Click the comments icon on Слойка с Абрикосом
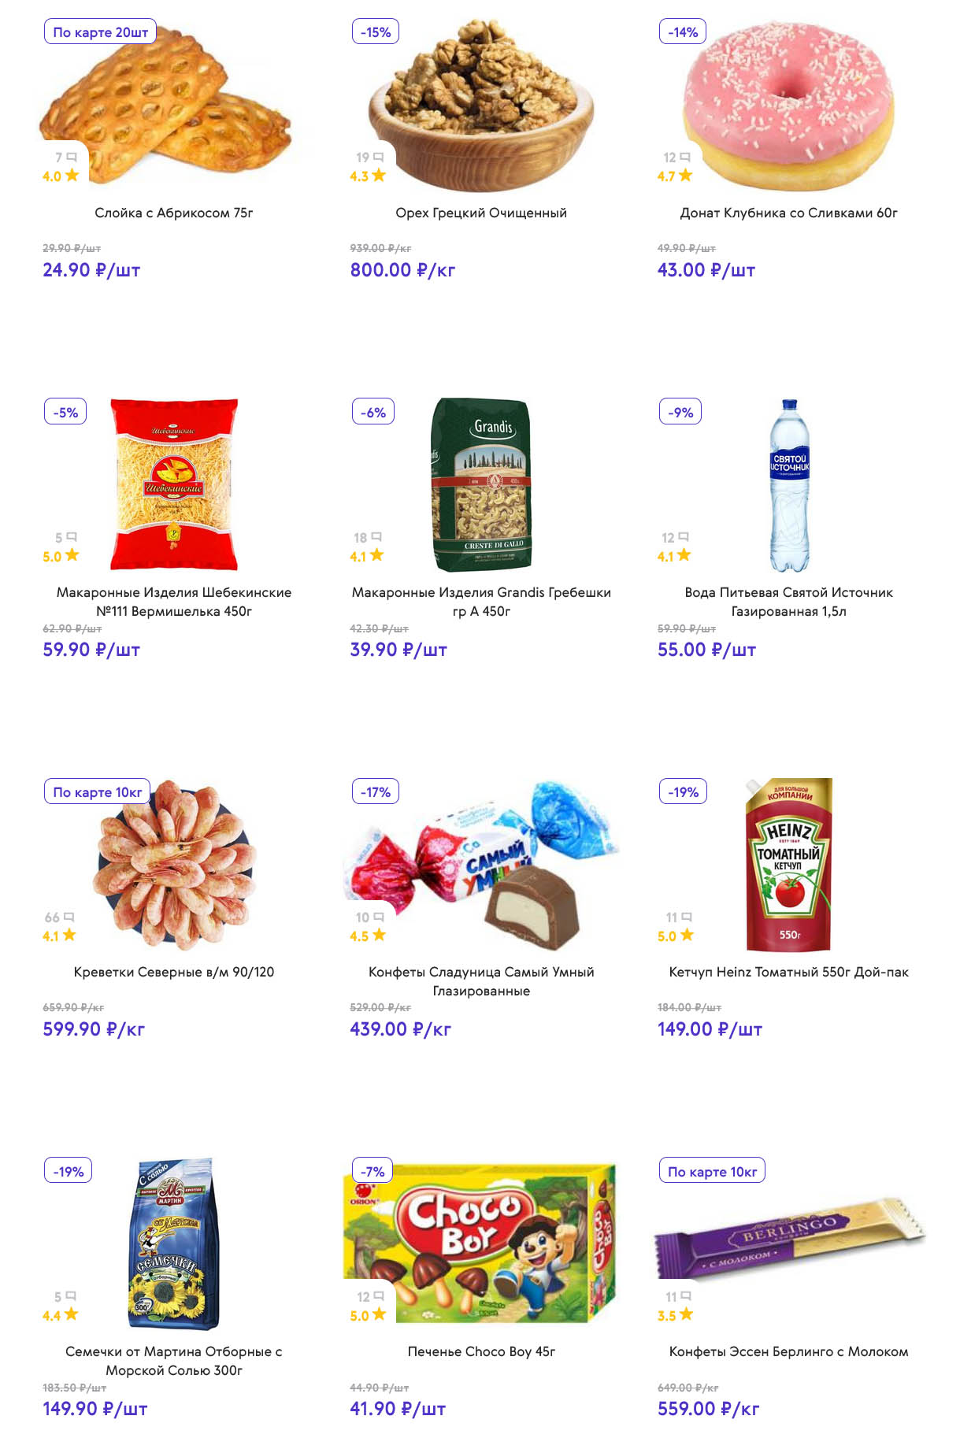 72,158
